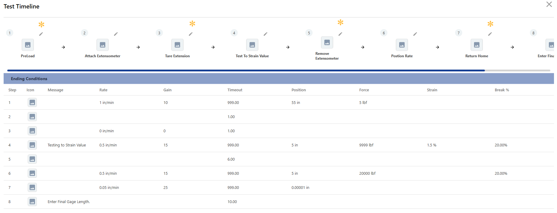Click the Position column header

click(299, 90)
